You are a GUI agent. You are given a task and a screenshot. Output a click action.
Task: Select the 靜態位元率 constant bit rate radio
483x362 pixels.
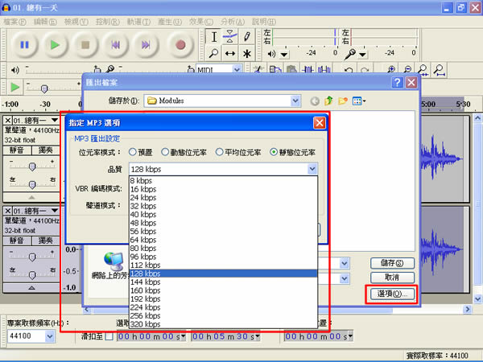pyautogui.click(x=274, y=152)
